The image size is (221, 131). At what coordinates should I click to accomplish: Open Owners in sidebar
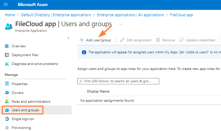18,93
